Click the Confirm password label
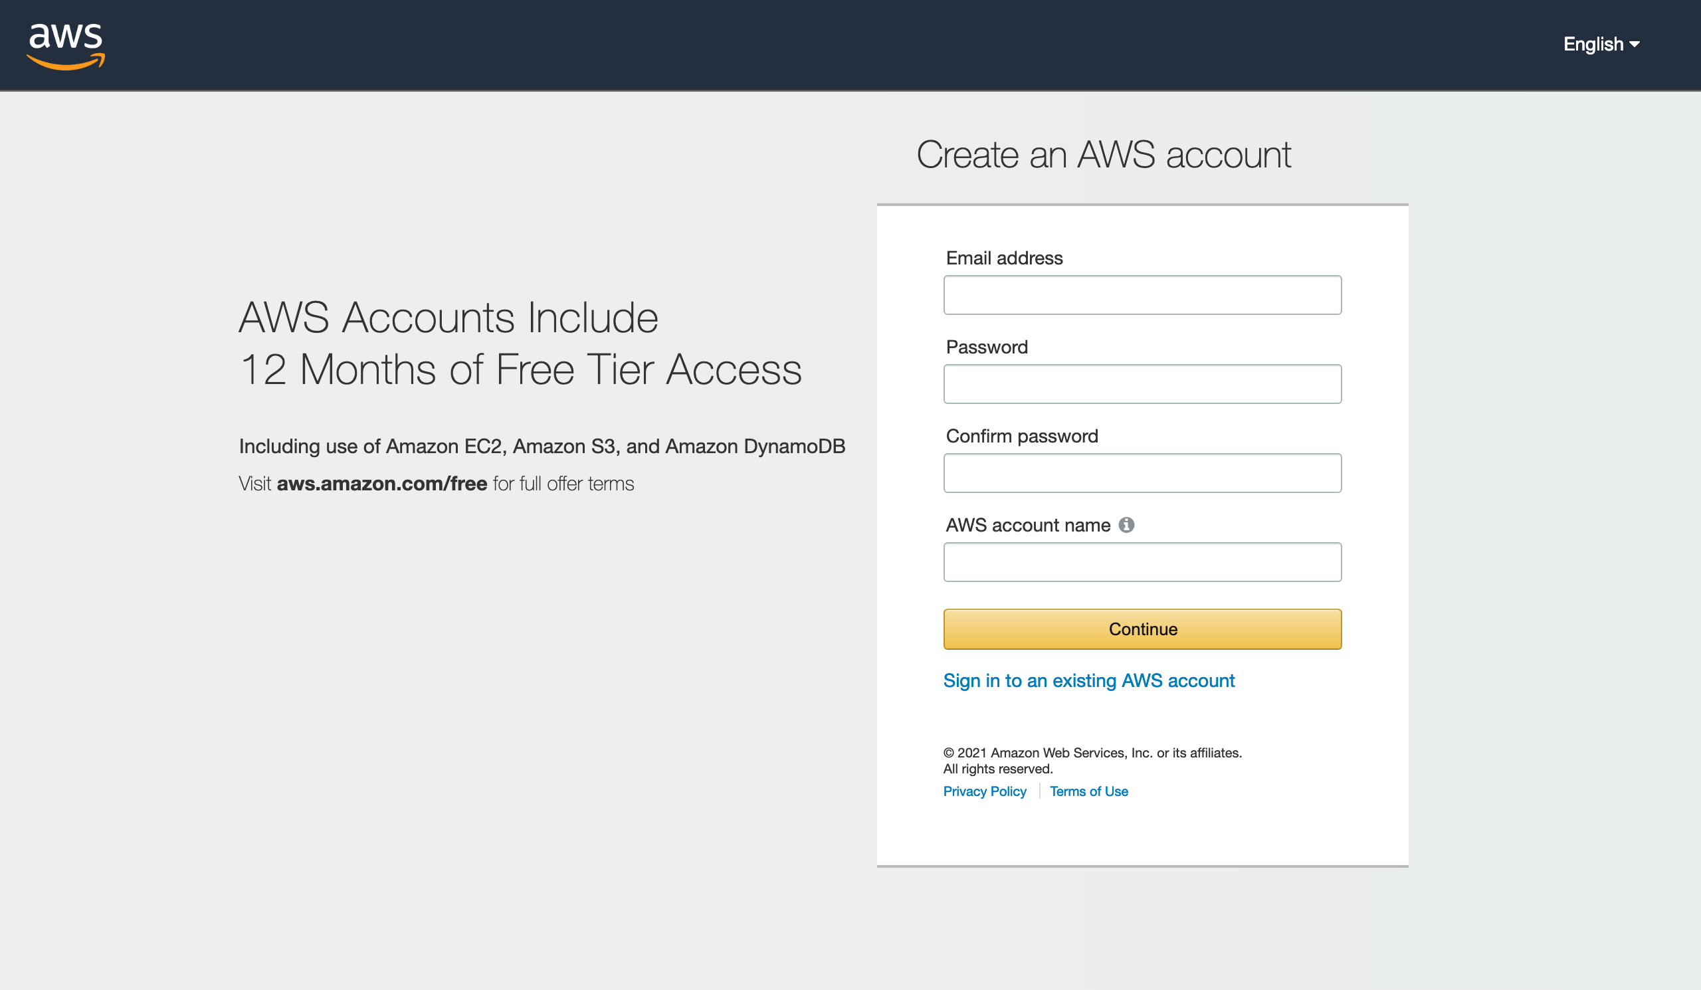This screenshot has height=990, width=1701. click(x=1021, y=436)
